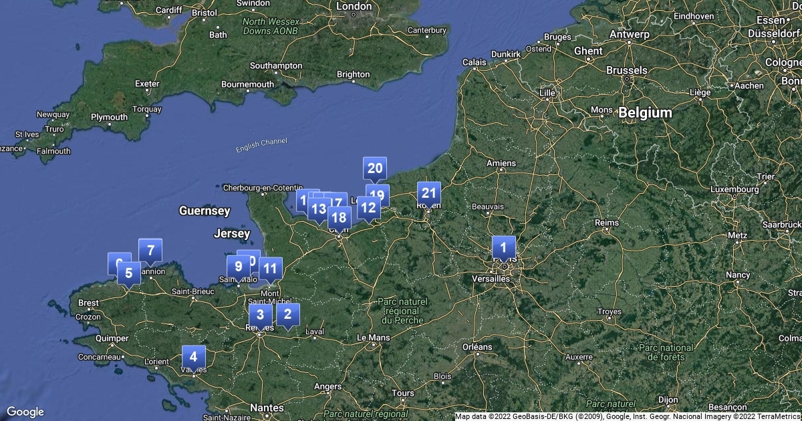Open marker 9 at Saint-Malo
Viewport: 802px width, 421px height.
(237, 267)
